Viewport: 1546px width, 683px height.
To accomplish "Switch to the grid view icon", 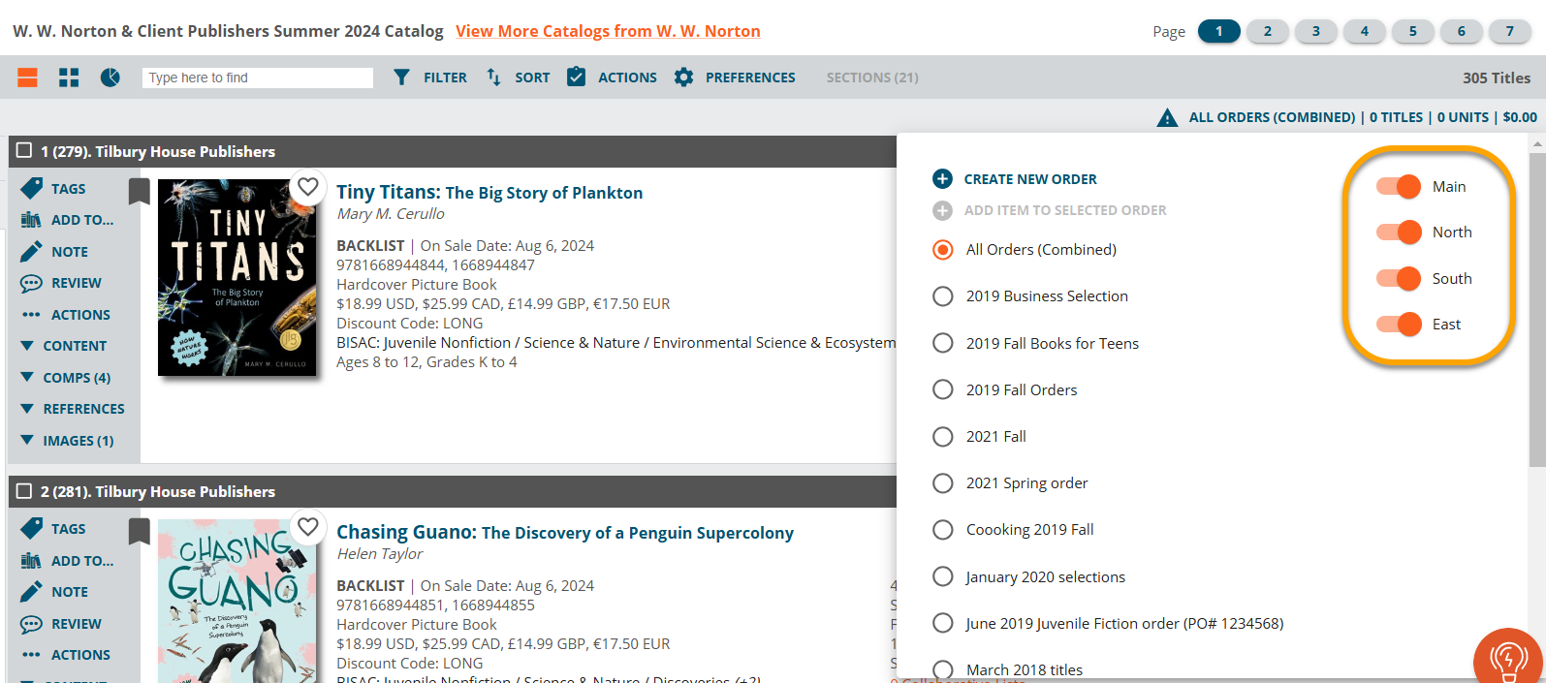I will click(x=69, y=78).
